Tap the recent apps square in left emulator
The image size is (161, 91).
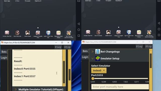point(79,36)
